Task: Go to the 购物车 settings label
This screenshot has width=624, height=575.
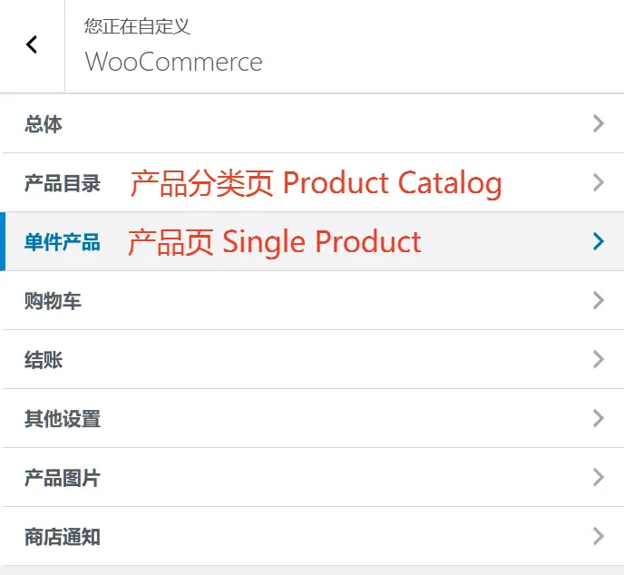Action: click(x=53, y=301)
